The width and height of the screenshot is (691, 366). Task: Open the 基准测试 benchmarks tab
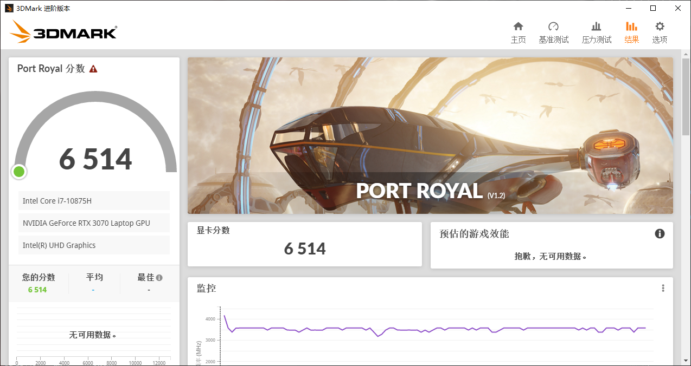553,32
